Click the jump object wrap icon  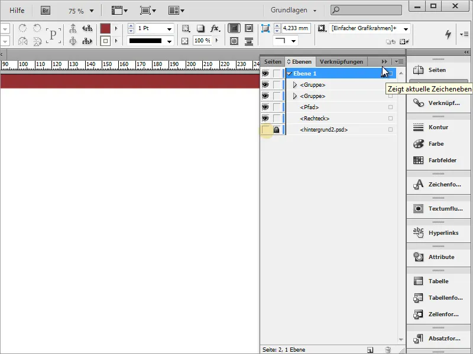[249, 41]
